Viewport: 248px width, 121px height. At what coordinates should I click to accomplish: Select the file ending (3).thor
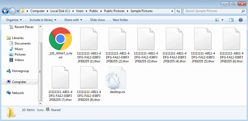pos(146,45)
